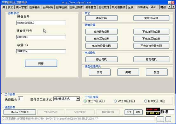The height and width of the screenshot is (124, 176).
Task: Click the red 5V voltage readout
Action: coord(153,109)
